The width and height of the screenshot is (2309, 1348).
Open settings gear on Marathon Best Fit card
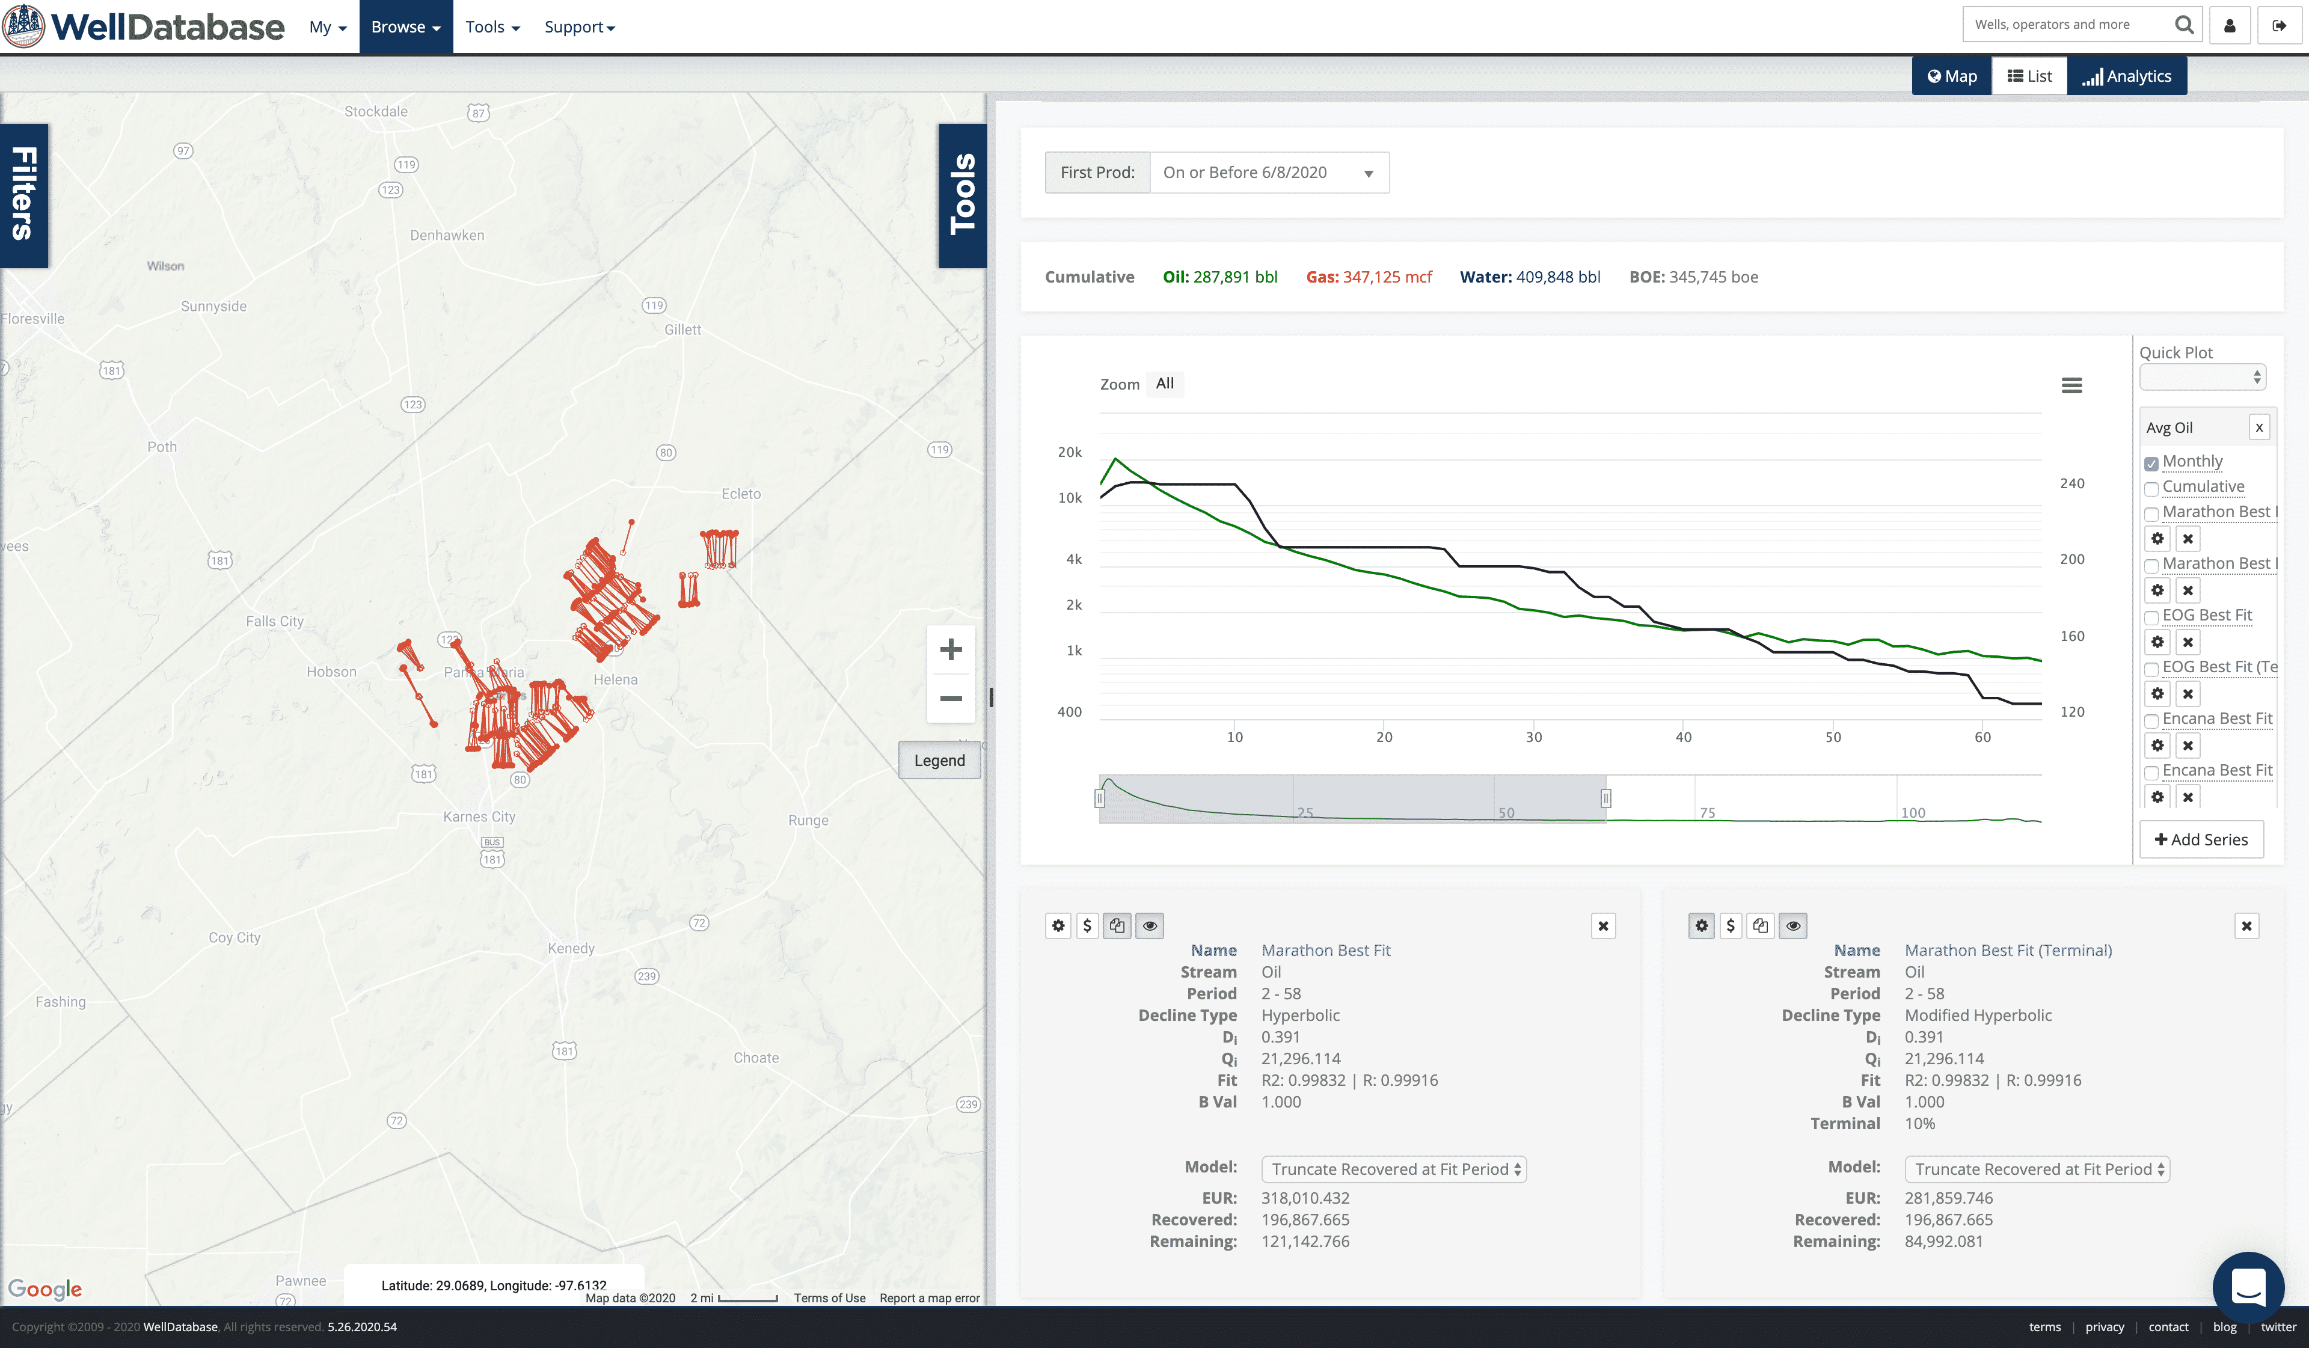tap(1058, 925)
